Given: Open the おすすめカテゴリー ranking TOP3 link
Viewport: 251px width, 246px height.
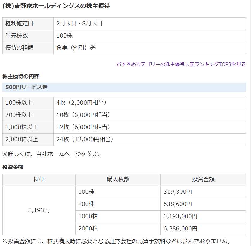Looking at the screenshot, I should point(181,64).
